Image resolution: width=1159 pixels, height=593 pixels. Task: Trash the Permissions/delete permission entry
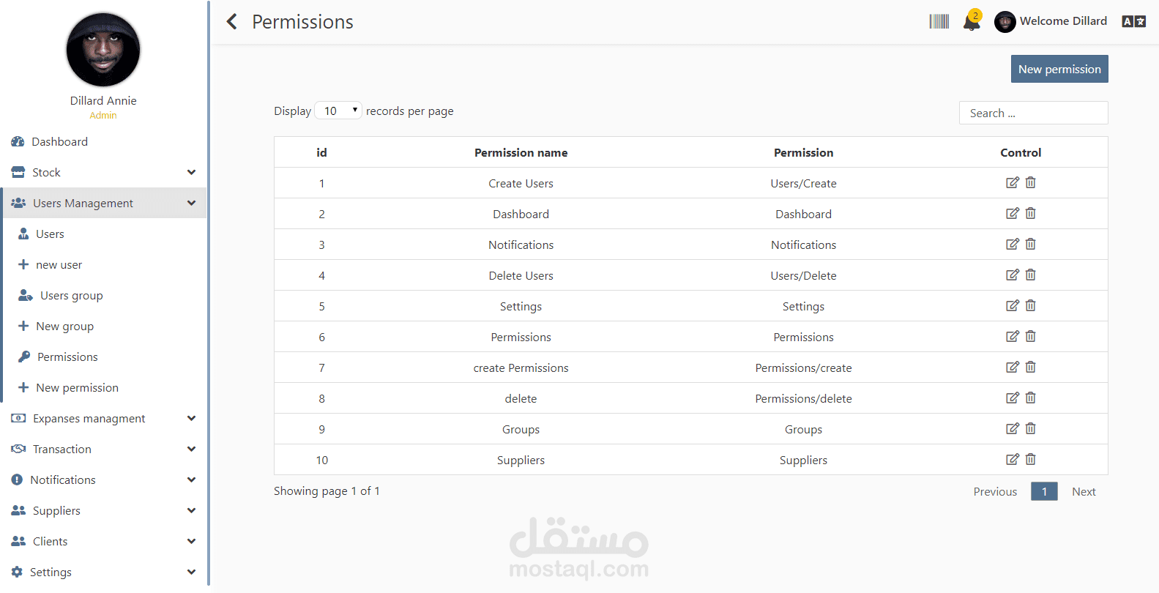1030,398
